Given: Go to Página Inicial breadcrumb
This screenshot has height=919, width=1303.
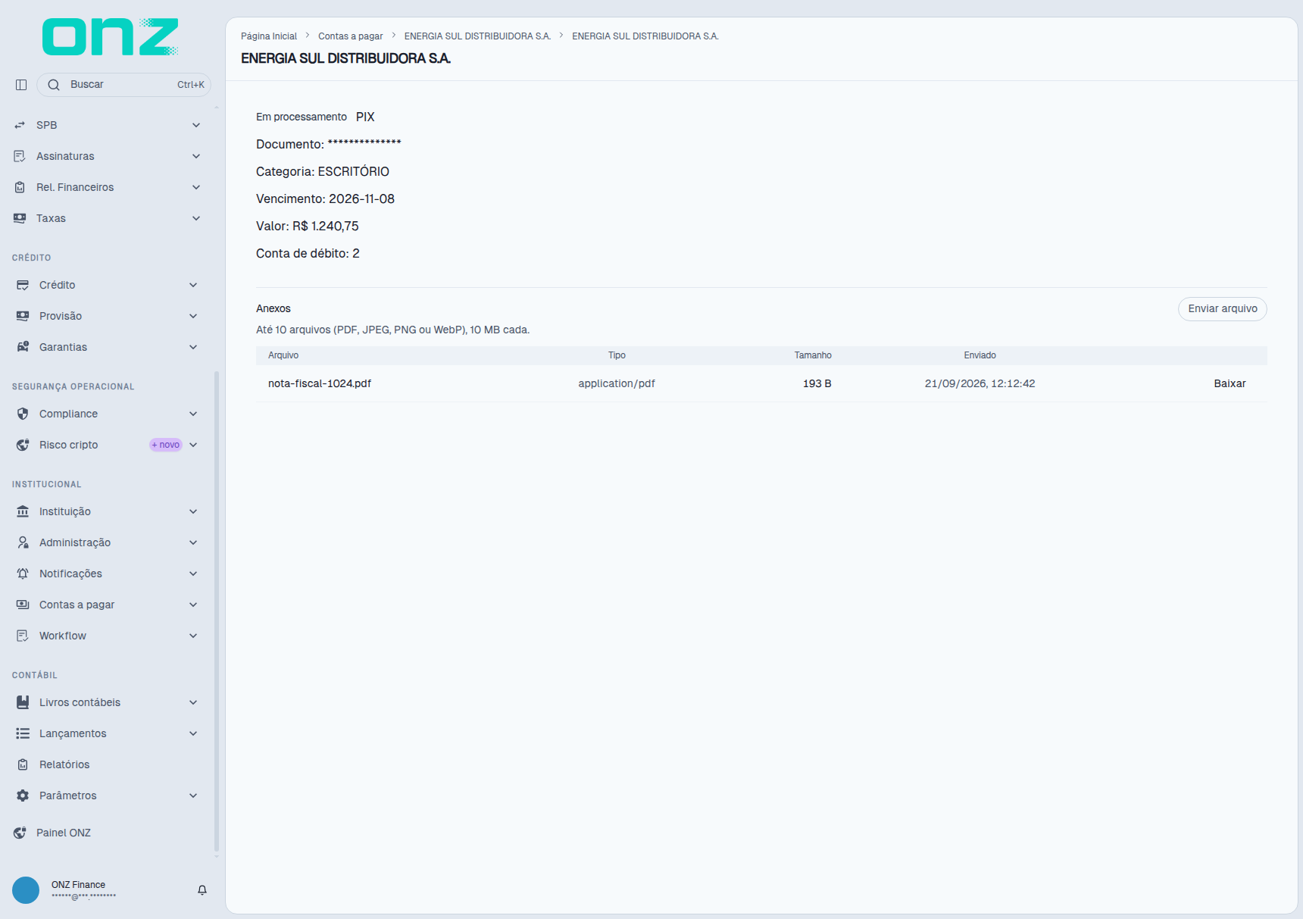Looking at the screenshot, I should point(269,36).
